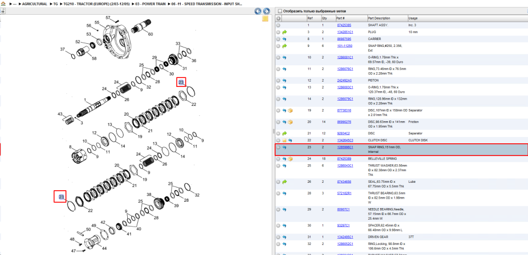Viewport: 528px width, 255px height.
Task: Toggle selection circle for DRIVEN GEAR row
Action: tap(278, 237)
